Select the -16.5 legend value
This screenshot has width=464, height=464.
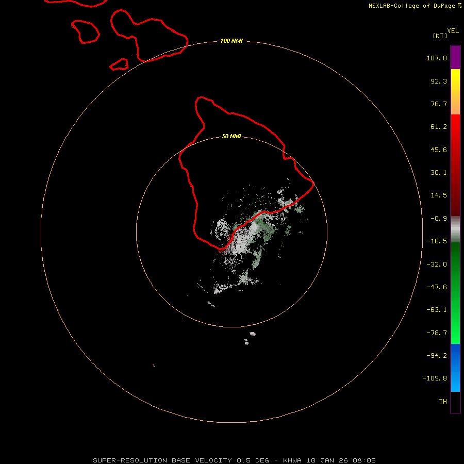pyautogui.click(x=437, y=241)
